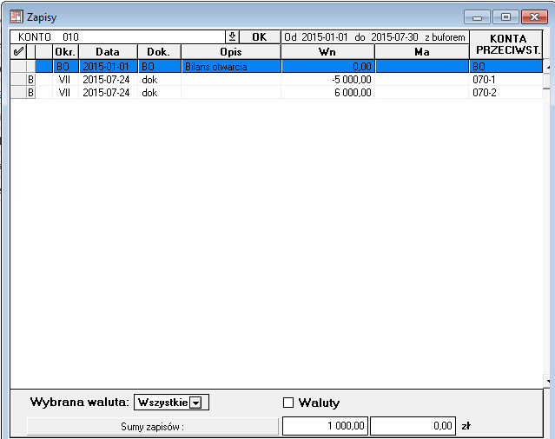The height and width of the screenshot is (439, 555).
Task: Click the Opis column header
Action: 231,51
